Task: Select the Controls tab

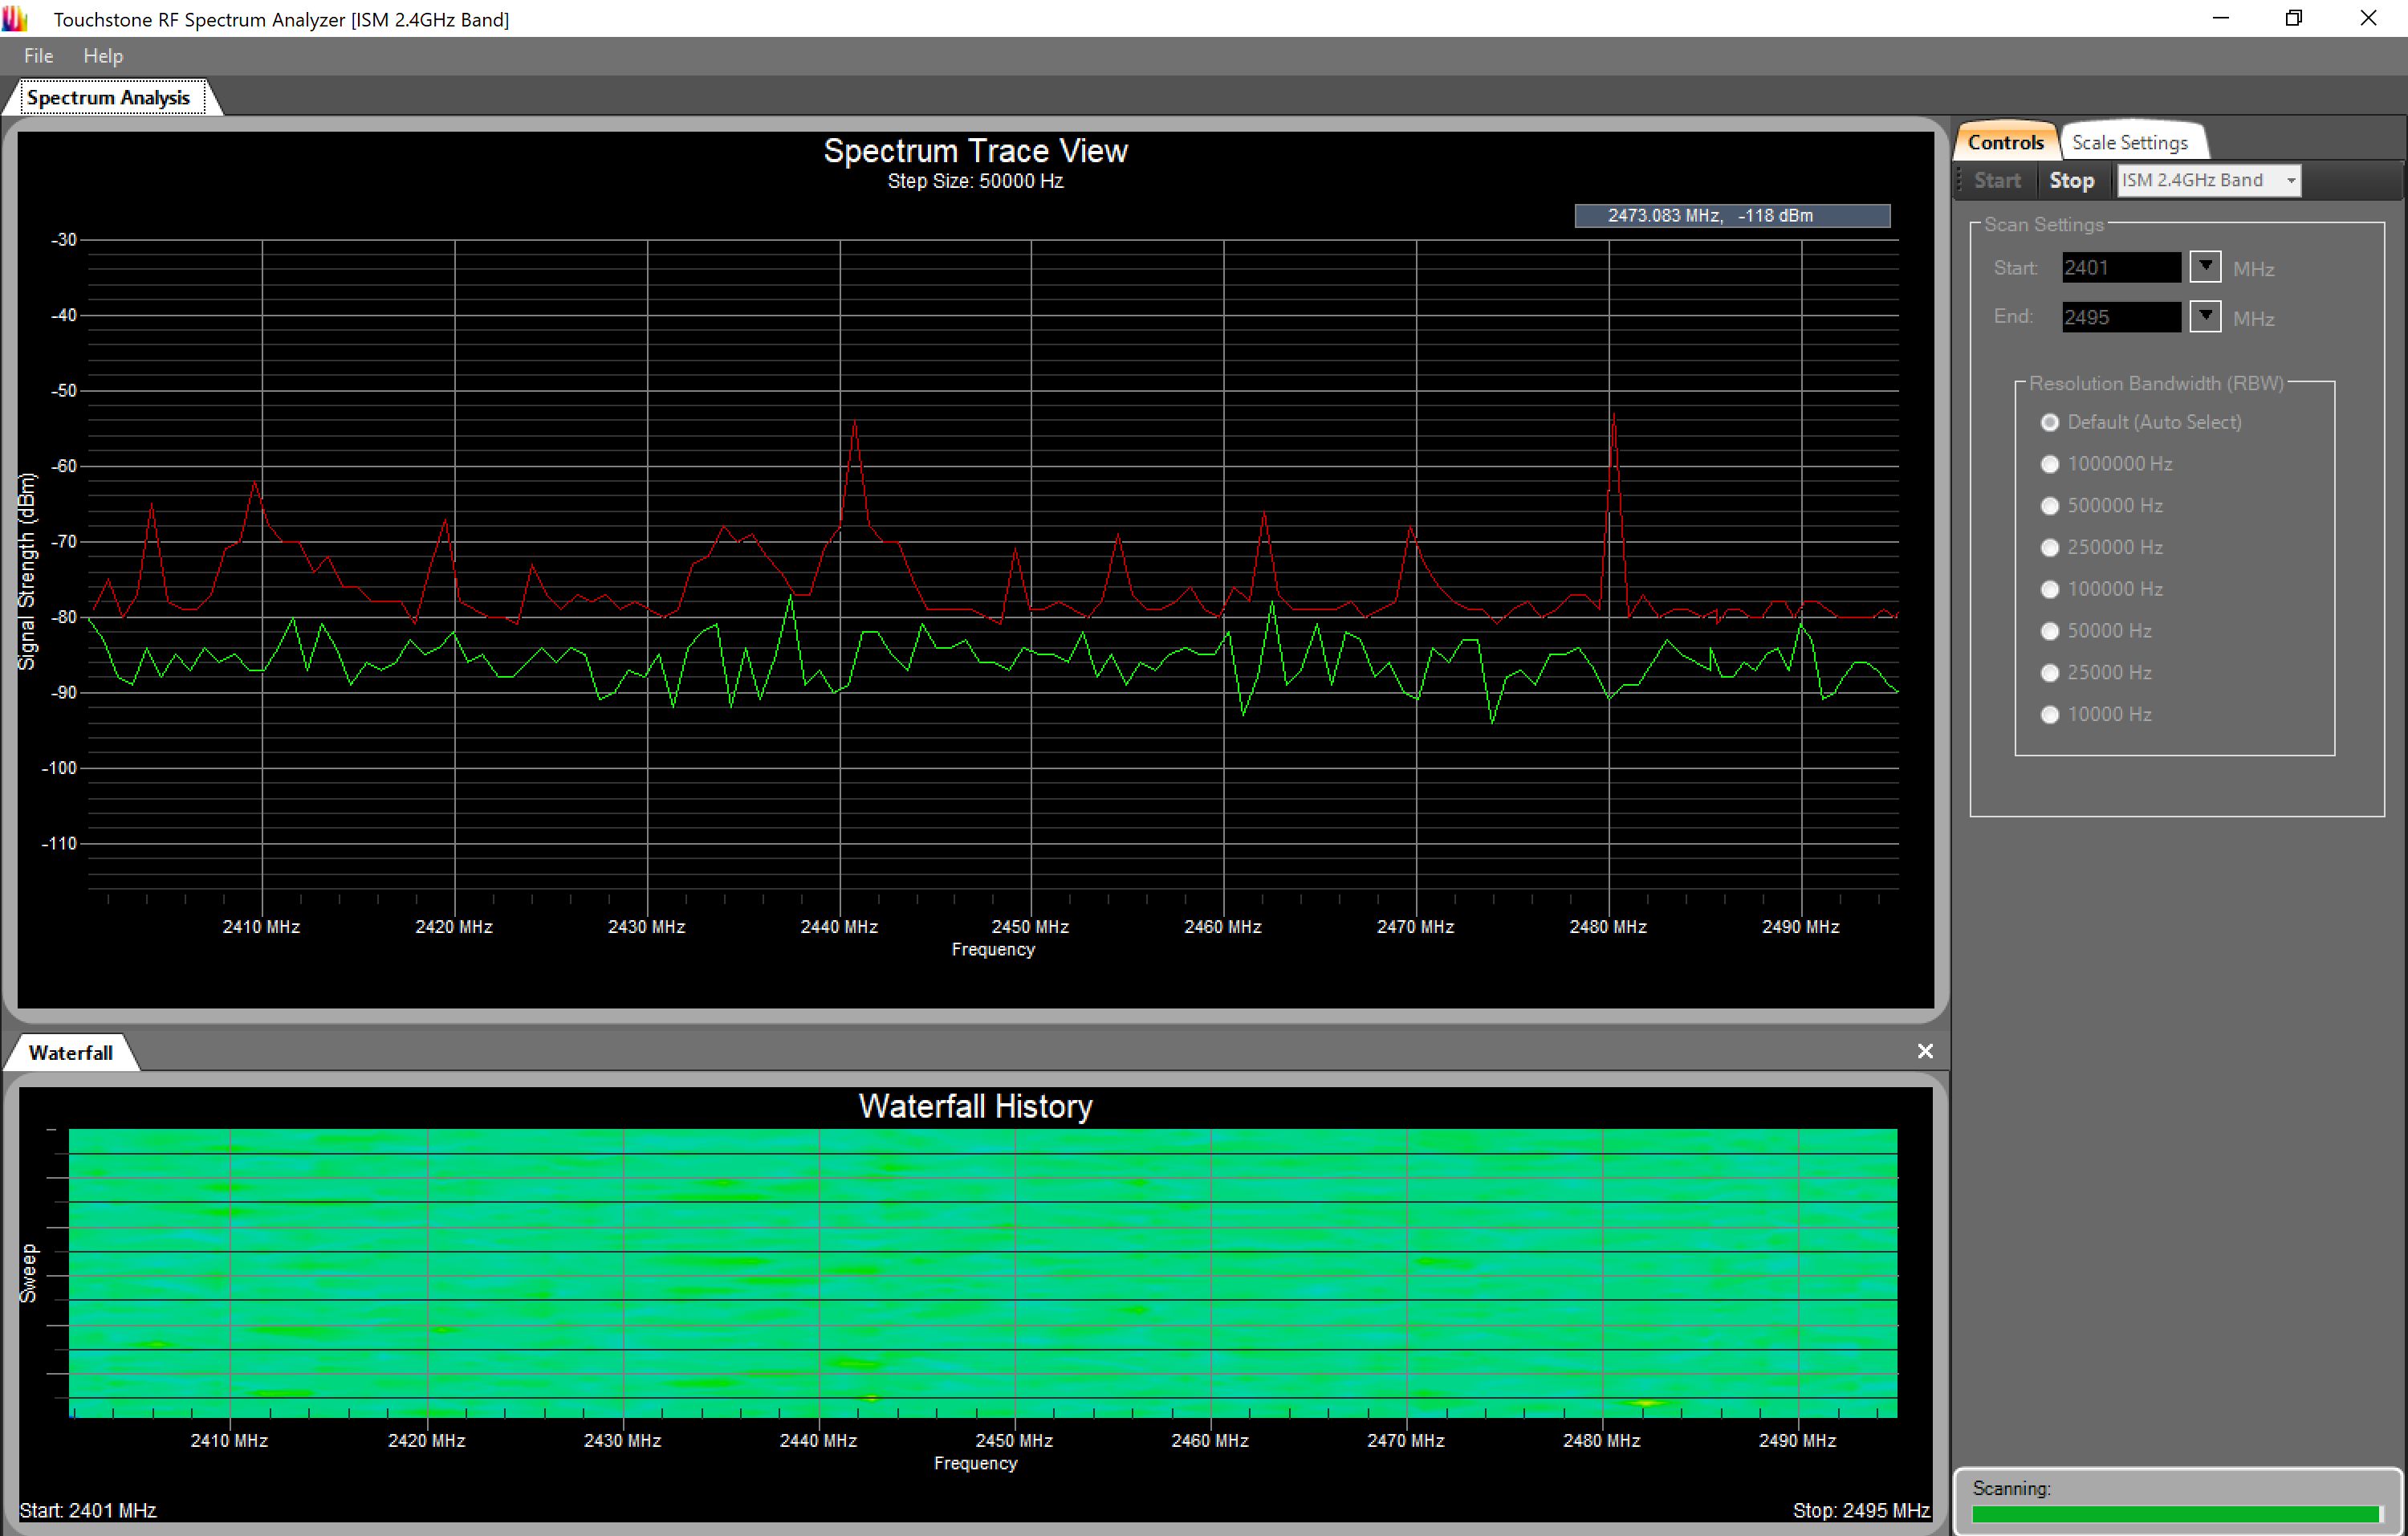Action: (x=2005, y=141)
